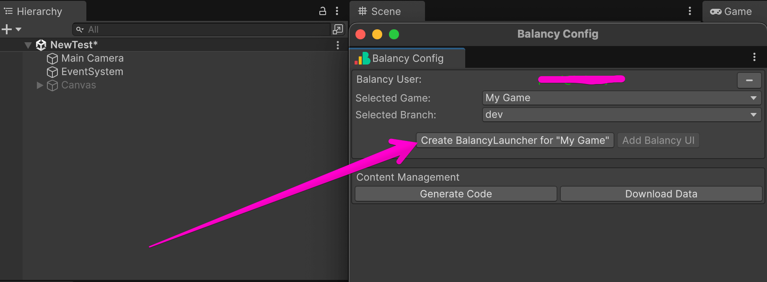Select Main Camera in the Hierarchy
The image size is (767, 282).
coord(92,58)
